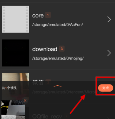Play the selected clip via play icon
The image size is (115, 119).
click(x=3, y=104)
